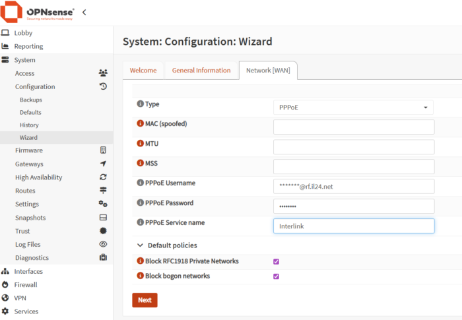Click the Gateways arrow icon
This screenshot has height=320, width=462.
click(103, 164)
